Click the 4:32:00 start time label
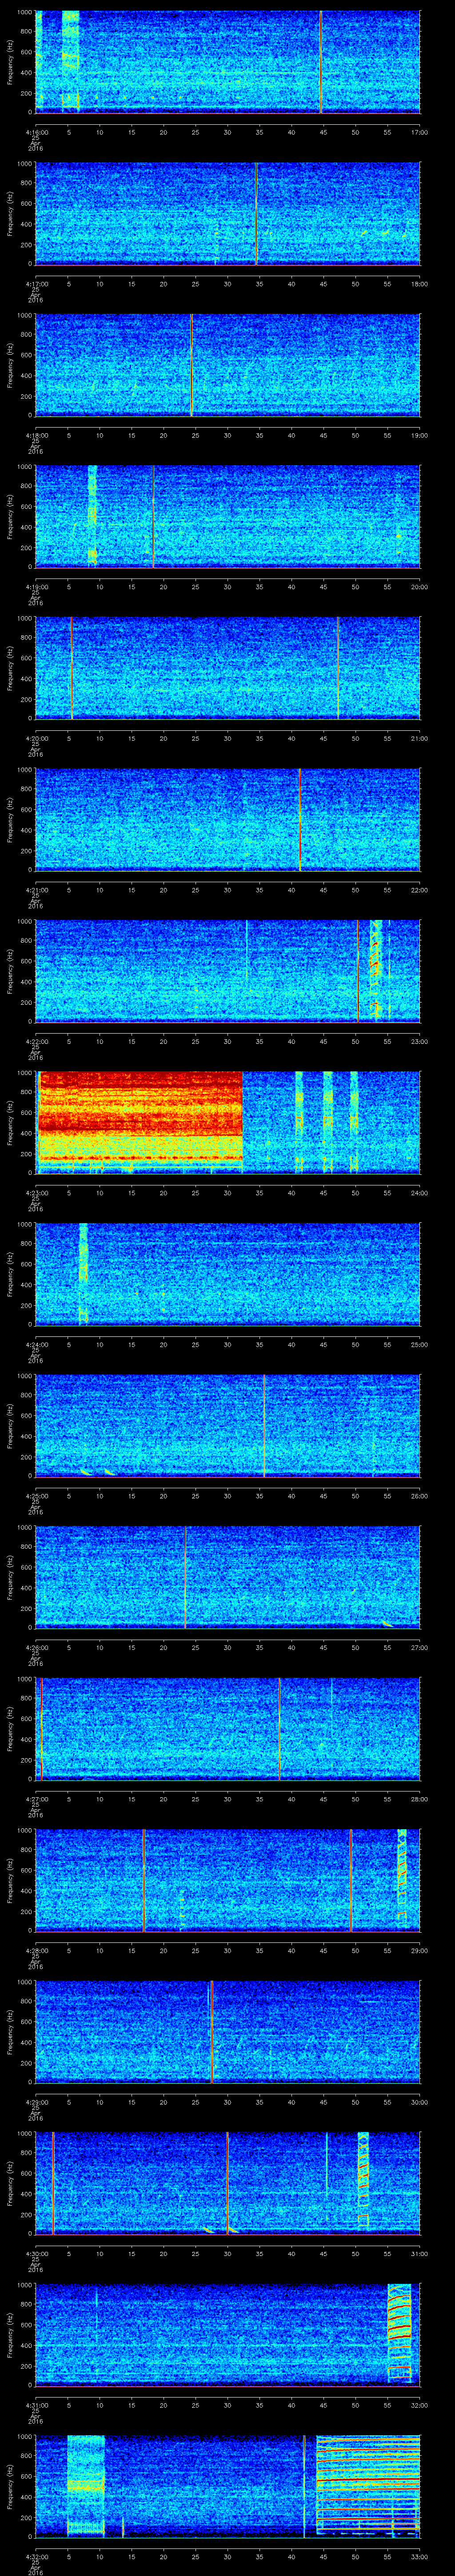The height and width of the screenshot is (2576, 455). point(37,2556)
